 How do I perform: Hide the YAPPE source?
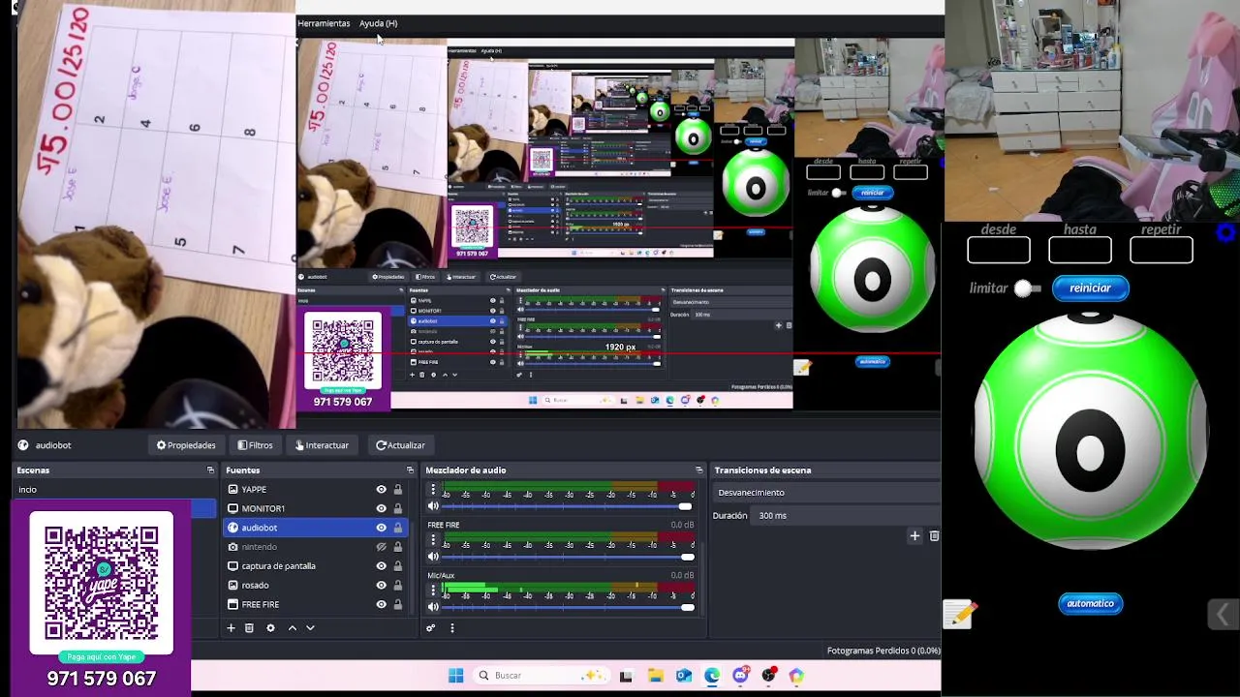[381, 490]
